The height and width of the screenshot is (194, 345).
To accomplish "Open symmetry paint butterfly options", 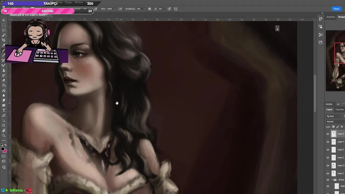I will [176, 9].
